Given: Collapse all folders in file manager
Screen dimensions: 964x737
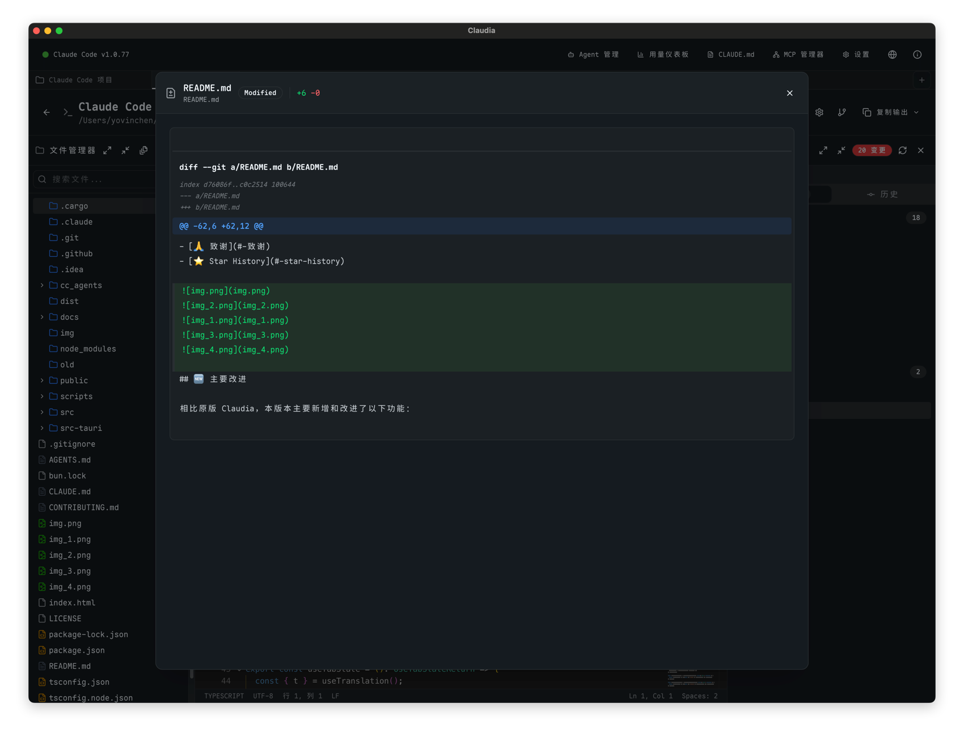Looking at the screenshot, I should click(125, 150).
